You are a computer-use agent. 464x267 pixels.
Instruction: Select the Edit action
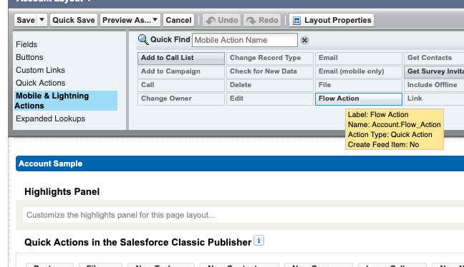coord(270,99)
